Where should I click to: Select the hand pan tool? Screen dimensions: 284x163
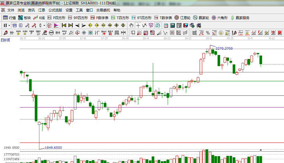tap(131, 25)
